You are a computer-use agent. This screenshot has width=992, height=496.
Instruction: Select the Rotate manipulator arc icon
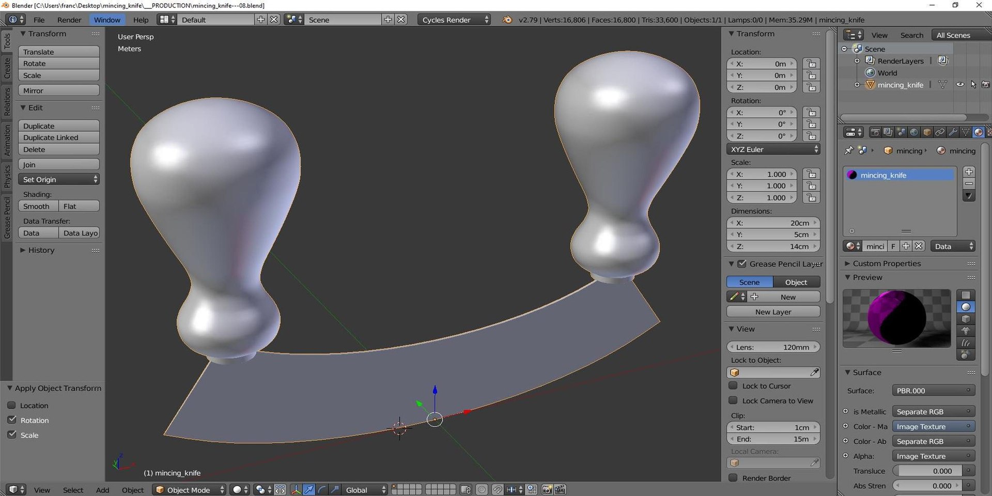(321, 490)
